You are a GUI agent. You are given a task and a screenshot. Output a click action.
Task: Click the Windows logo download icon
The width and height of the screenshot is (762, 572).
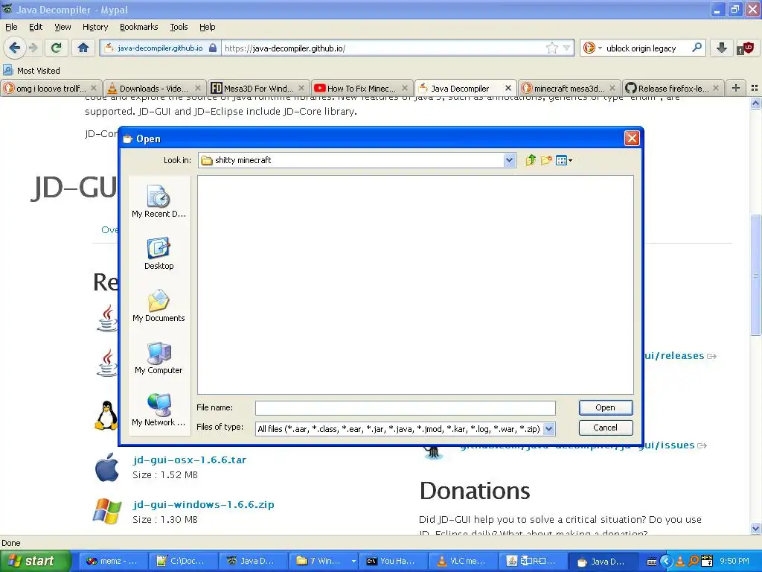(107, 511)
